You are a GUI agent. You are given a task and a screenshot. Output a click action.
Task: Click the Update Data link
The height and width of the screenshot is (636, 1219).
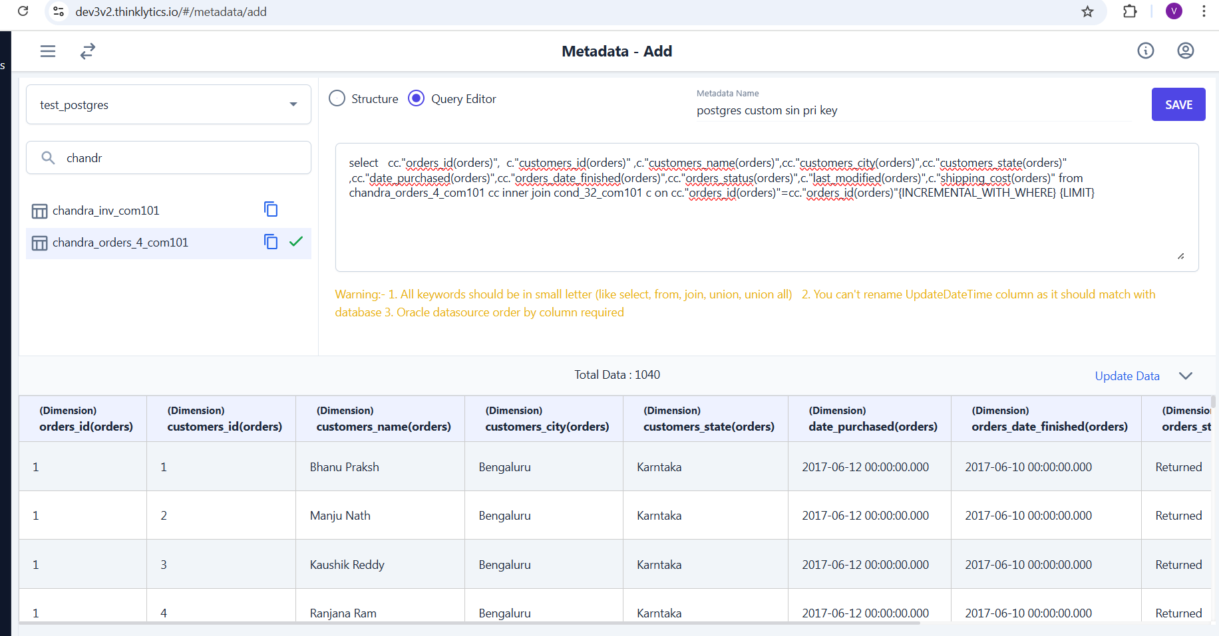(1127, 376)
